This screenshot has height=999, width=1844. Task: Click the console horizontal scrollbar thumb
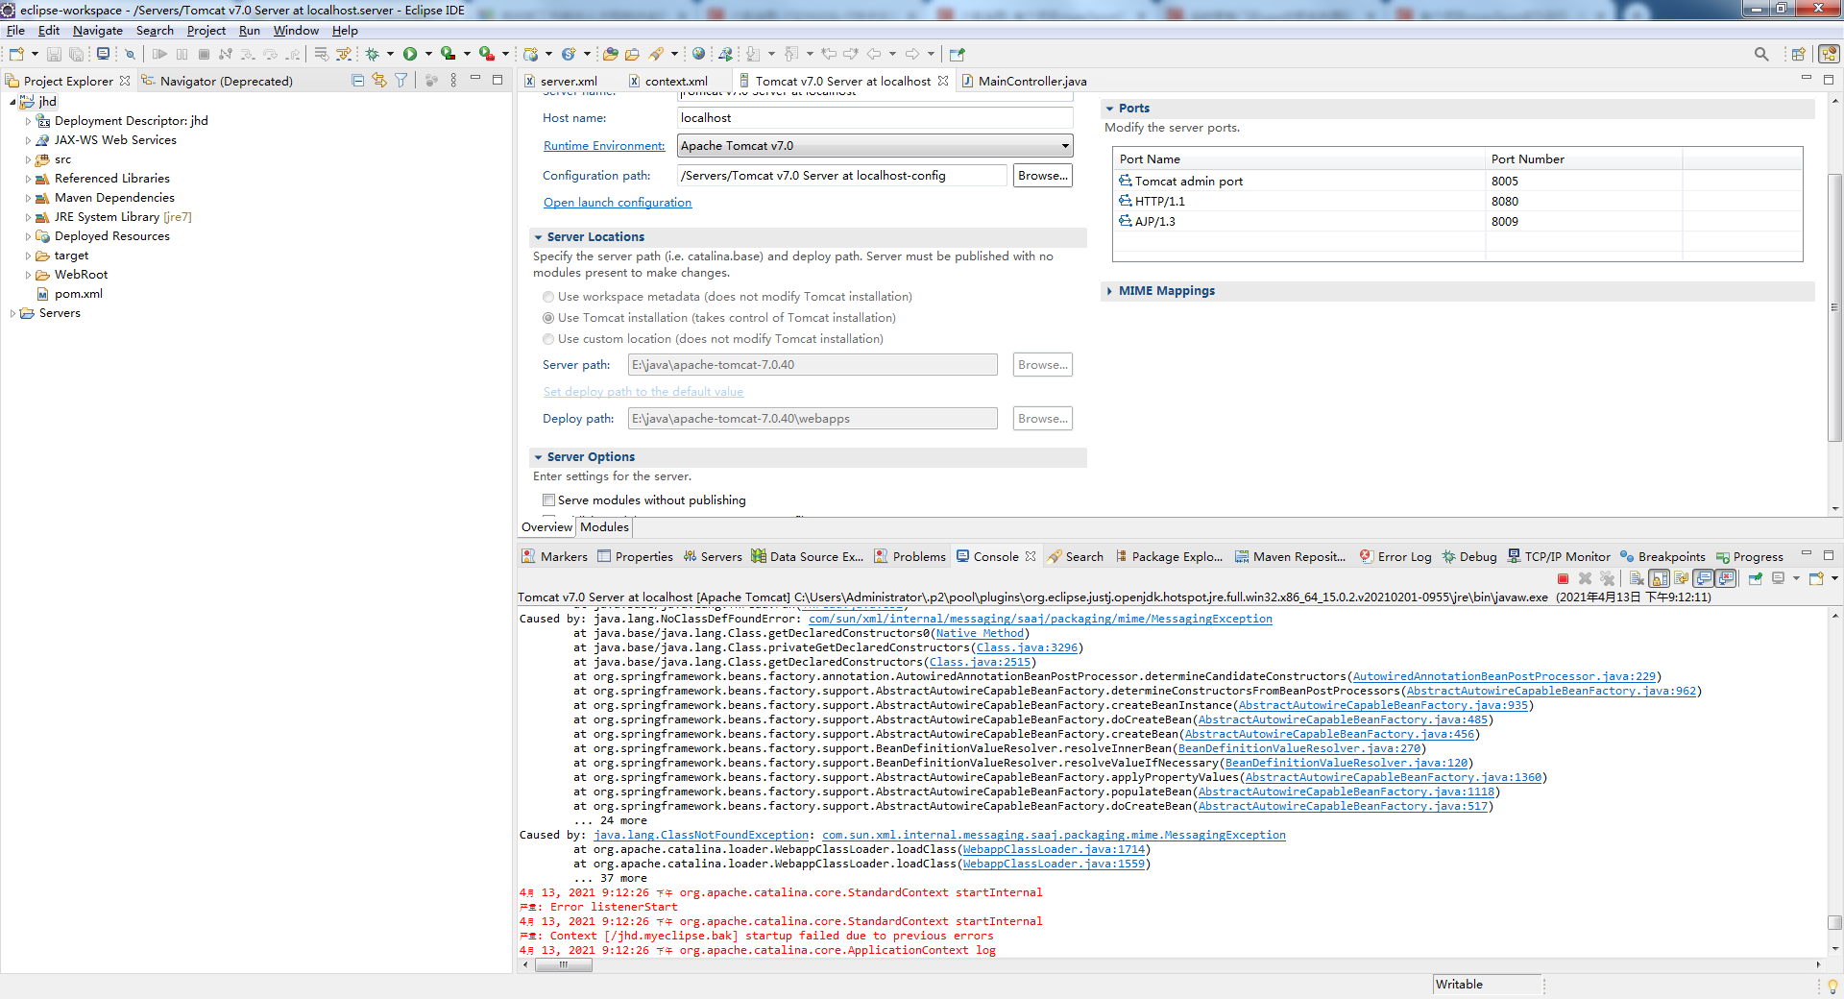click(x=564, y=965)
